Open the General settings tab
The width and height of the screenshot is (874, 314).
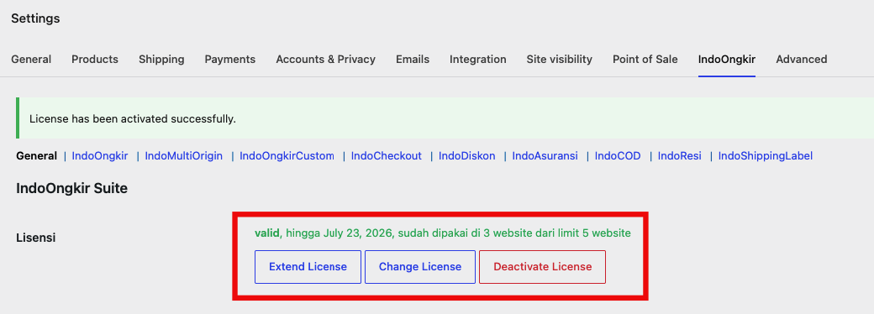coord(31,59)
